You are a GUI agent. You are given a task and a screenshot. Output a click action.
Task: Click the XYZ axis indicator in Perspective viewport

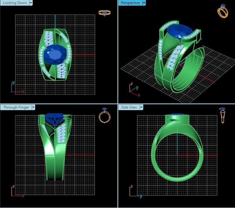click(134, 89)
